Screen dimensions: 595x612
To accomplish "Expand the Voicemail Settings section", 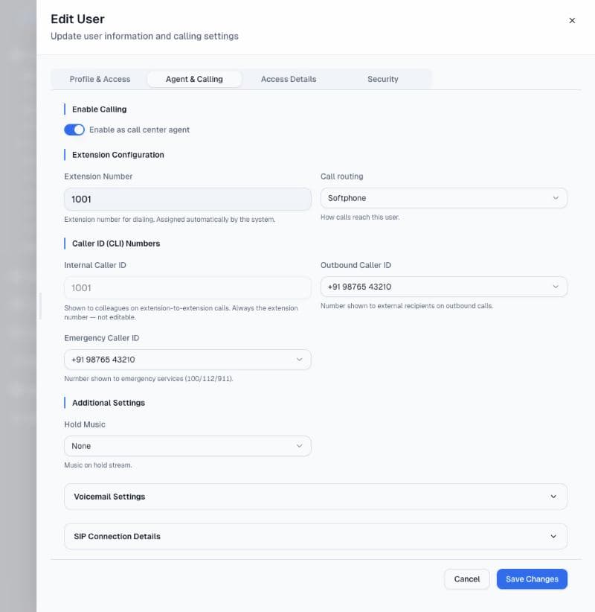I will pos(315,497).
